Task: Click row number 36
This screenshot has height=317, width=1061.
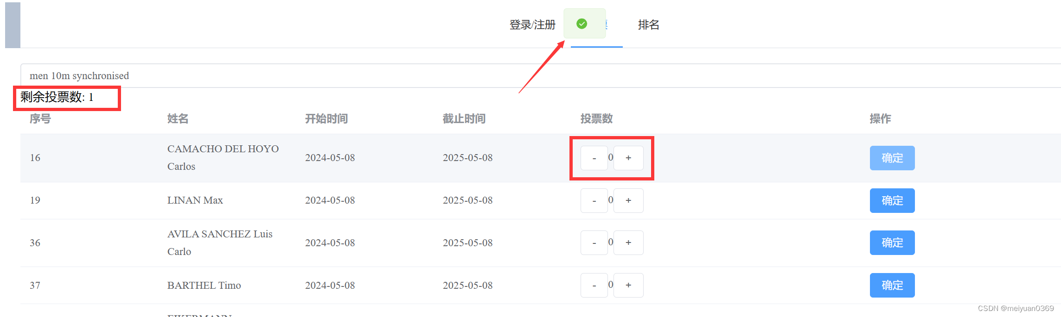Action: pyautogui.click(x=35, y=242)
